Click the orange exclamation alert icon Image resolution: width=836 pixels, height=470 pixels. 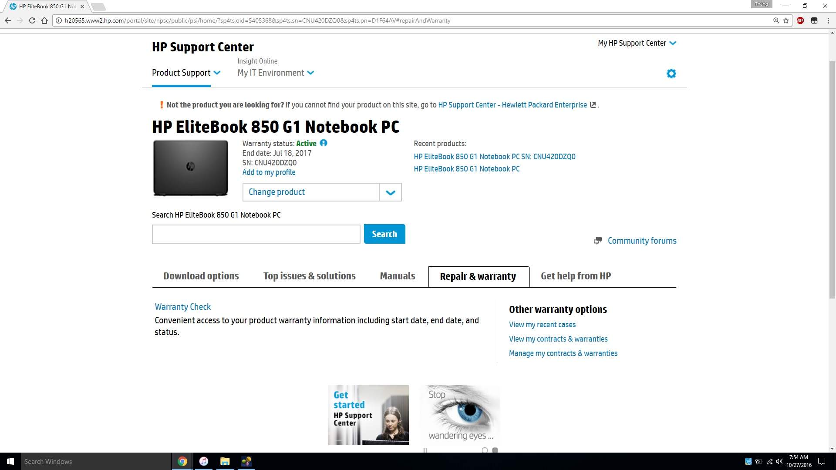point(162,105)
